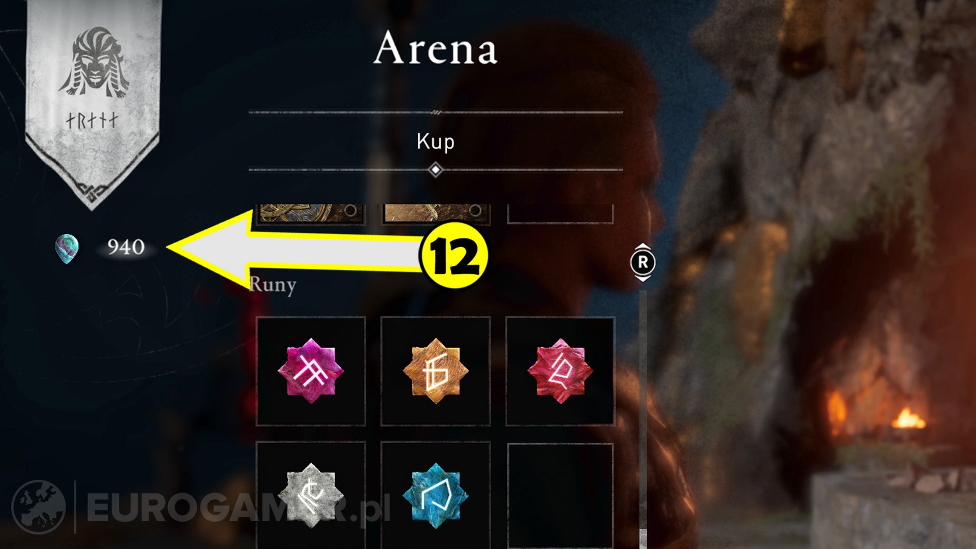The image size is (976, 549).
Task: Select the blue rune icon
Action: click(x=436, y=496)
